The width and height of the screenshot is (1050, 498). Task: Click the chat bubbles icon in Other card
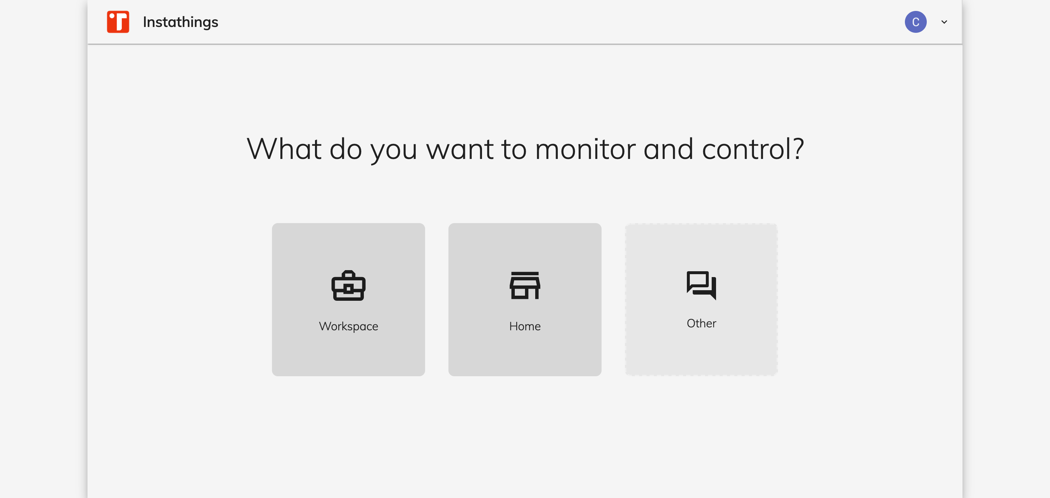(701, 285)
